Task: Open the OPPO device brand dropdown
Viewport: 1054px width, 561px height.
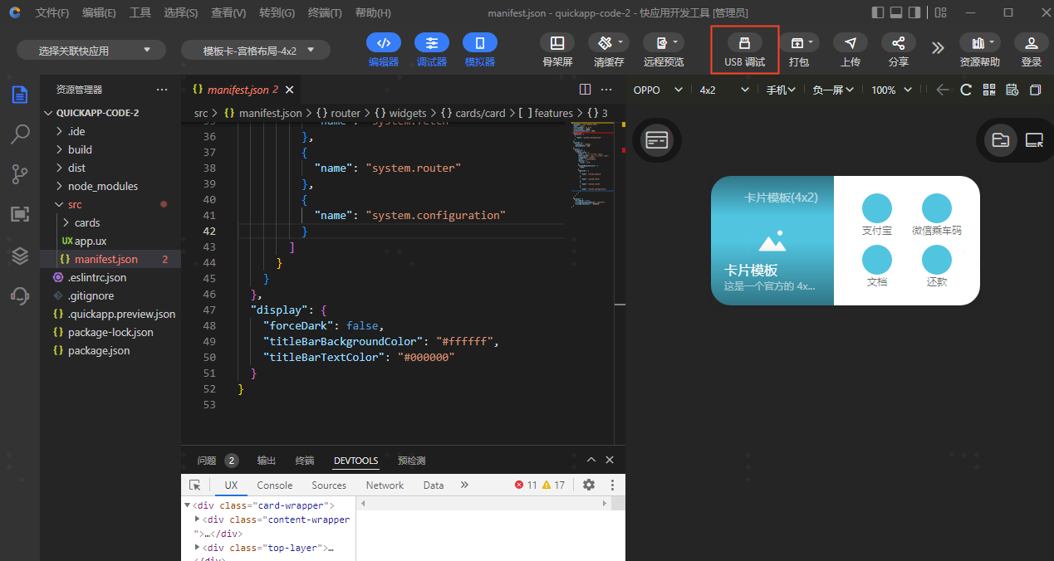Action: [x=658, y=90]
